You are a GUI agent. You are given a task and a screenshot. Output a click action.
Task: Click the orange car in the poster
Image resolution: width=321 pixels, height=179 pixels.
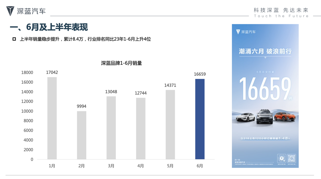285,116
